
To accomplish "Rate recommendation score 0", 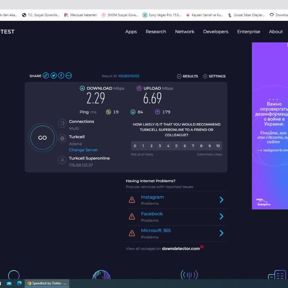I will pyautogui.click(x=135, y=146).
